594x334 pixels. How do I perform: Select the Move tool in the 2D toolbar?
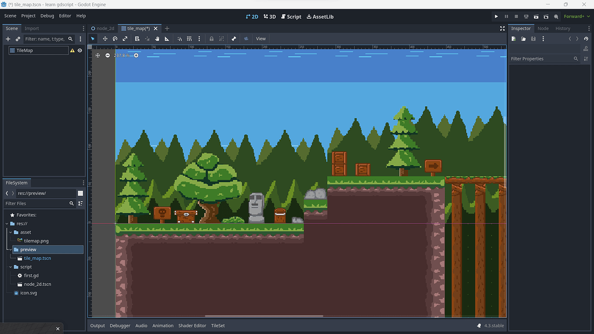(106, 38)
